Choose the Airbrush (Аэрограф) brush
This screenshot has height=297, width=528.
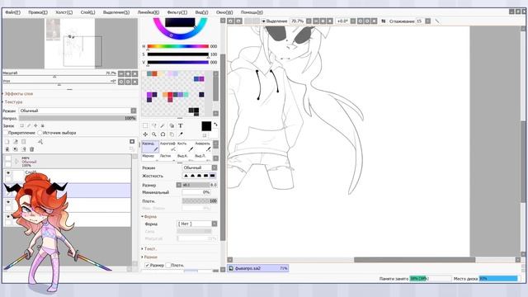[x=167, y=146]
